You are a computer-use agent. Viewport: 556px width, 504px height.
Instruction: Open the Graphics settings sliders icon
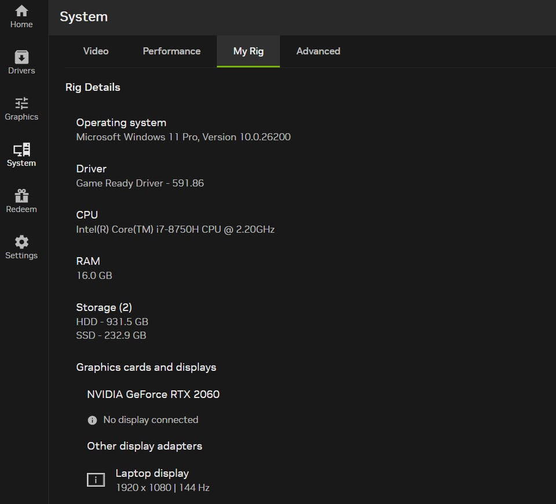coord(21,108)
